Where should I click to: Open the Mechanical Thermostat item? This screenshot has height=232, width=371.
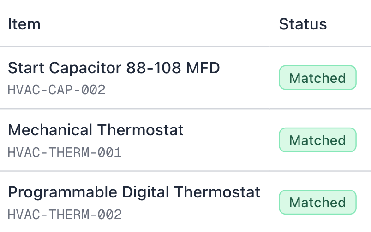point(96,130)
